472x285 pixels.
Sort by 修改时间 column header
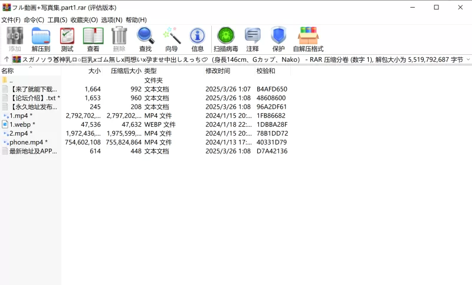pos(218,71)
